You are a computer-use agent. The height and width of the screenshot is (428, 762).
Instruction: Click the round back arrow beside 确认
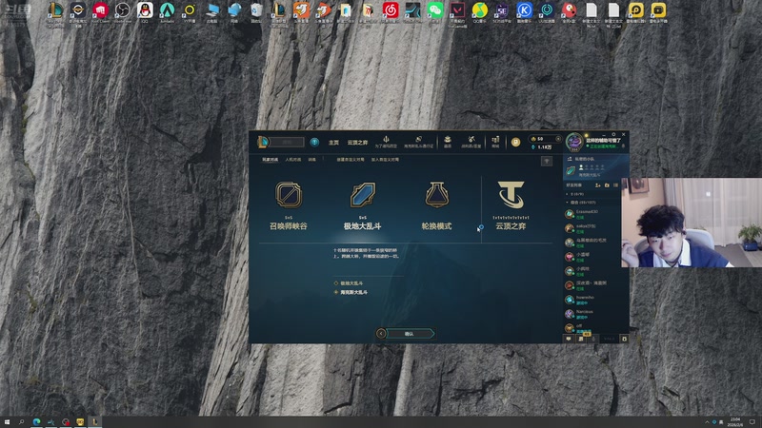click(x=381, y=334)
